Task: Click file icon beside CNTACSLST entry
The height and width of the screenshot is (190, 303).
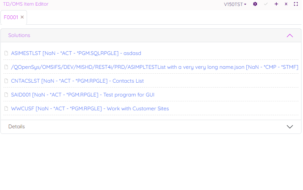Action: (x=6, y=81)
